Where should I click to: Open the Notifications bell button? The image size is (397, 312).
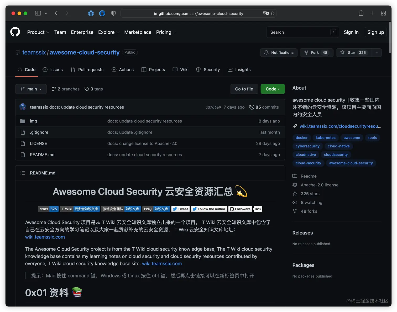pos(279,53)
